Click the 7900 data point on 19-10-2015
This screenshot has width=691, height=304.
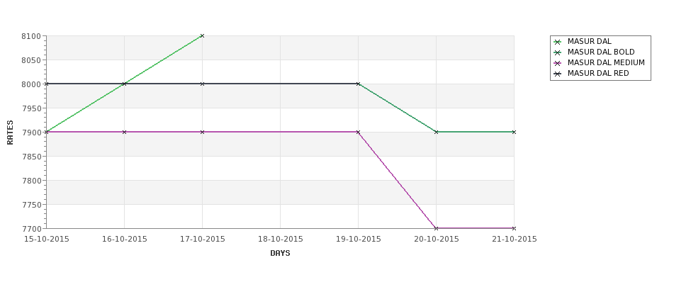[358, 132]
